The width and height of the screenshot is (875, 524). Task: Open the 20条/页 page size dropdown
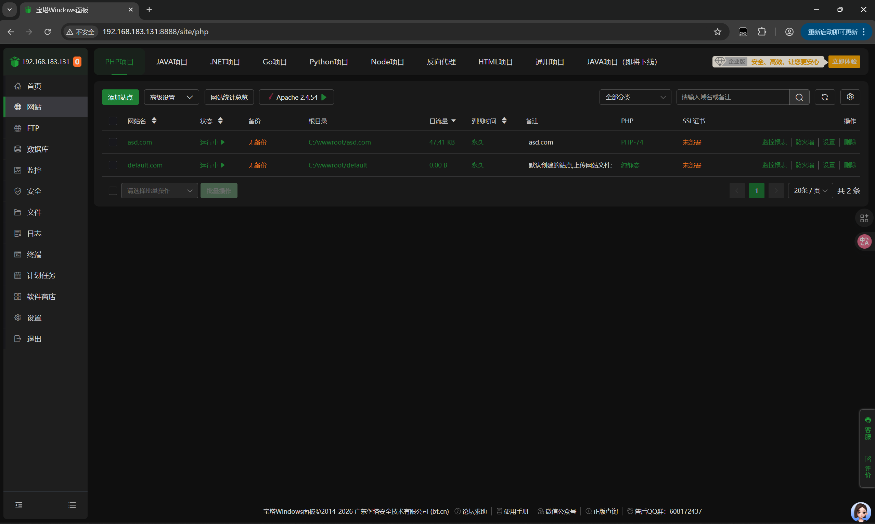[x=810, y=191]
